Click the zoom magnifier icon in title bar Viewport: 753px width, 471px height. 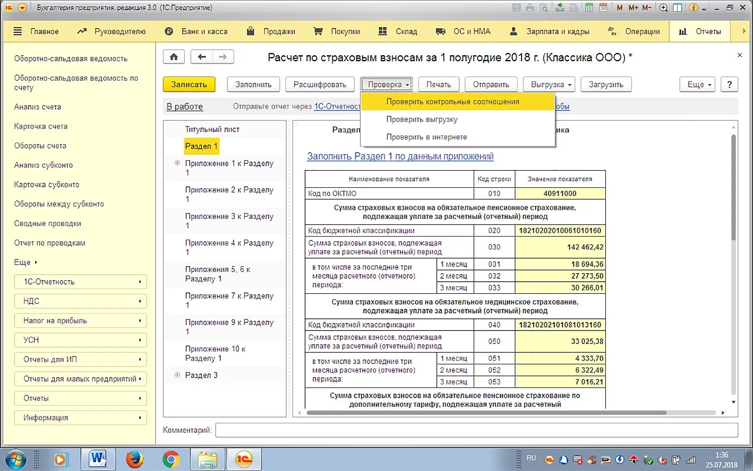[x=664, y=8]
